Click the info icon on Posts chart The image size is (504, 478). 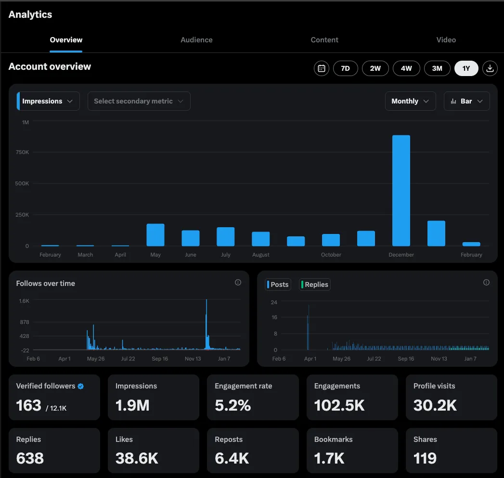pyautogui.click(x=486, y=283)
